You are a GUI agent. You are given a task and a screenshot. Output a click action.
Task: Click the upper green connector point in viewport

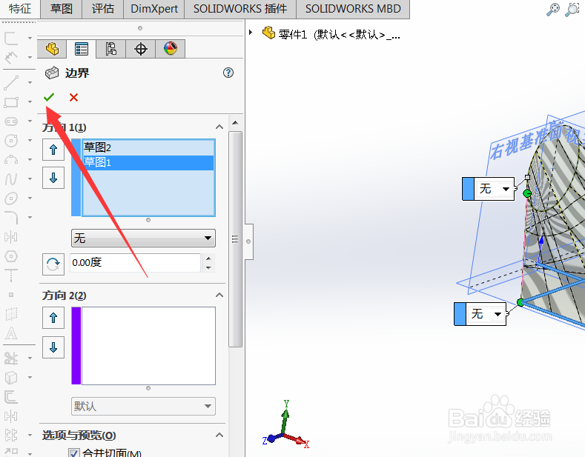point(527,193)
